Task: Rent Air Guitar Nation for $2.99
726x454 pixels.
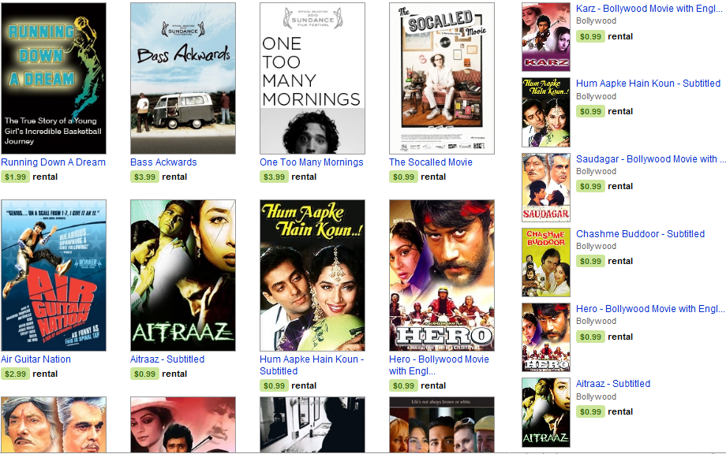Action: [15, 374]
